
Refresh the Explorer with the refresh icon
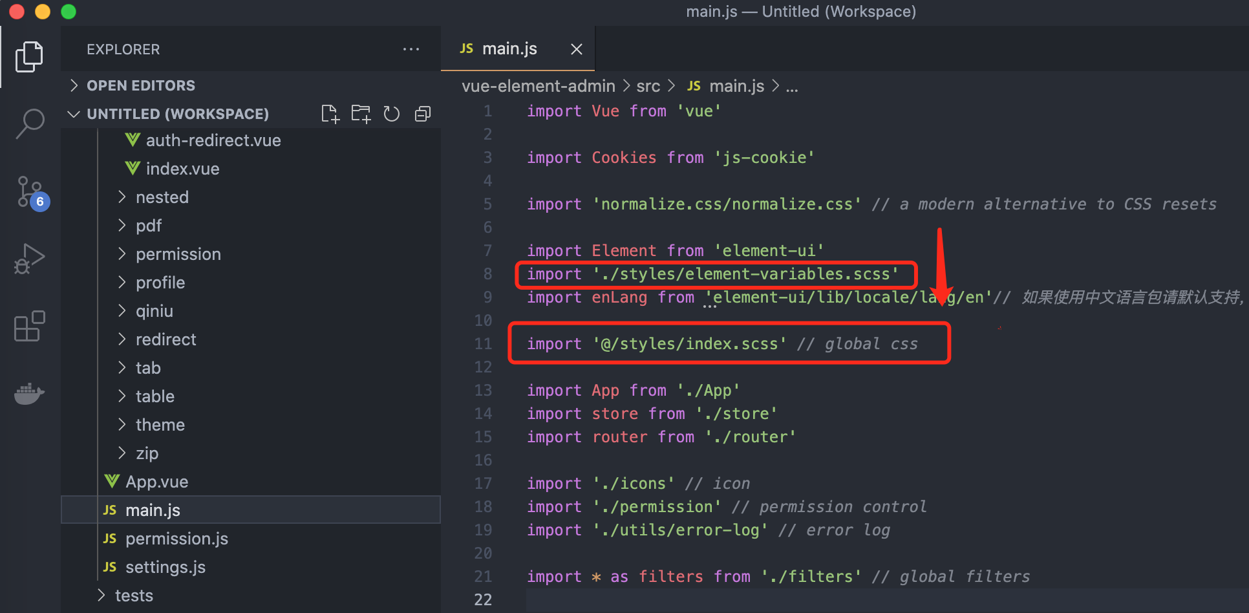[x=392, y=114]
